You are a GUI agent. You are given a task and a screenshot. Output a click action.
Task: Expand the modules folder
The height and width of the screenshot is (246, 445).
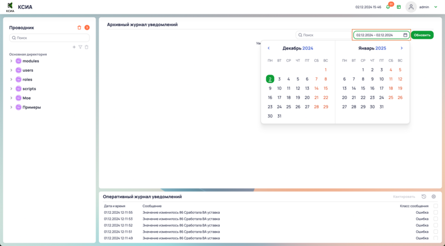[11, 61]
